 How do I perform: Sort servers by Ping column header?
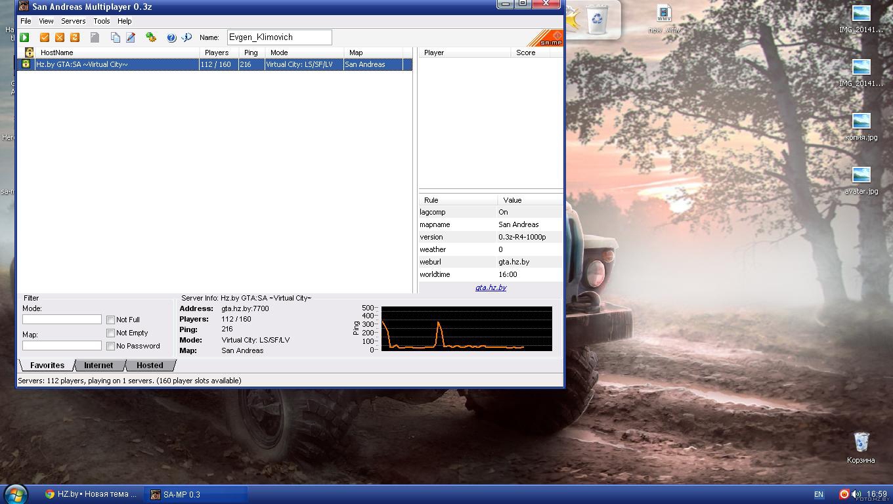coord(253,52)
